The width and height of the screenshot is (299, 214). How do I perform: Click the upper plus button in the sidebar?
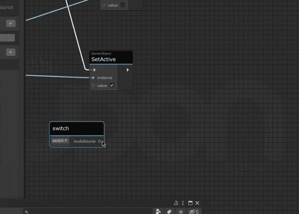coord(11,23)
